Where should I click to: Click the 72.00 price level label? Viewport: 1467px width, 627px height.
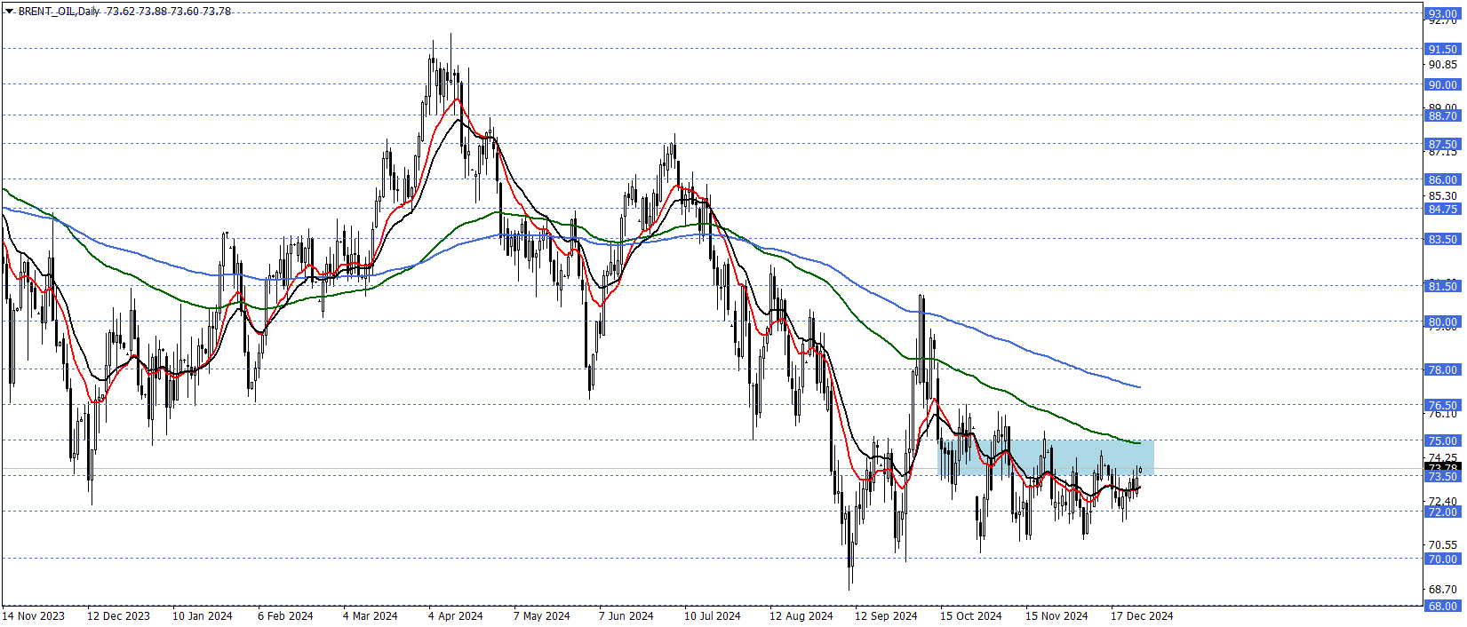tap(1443, 512)
